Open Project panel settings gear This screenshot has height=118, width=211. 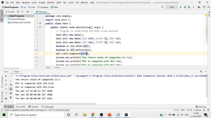(28, 12)
